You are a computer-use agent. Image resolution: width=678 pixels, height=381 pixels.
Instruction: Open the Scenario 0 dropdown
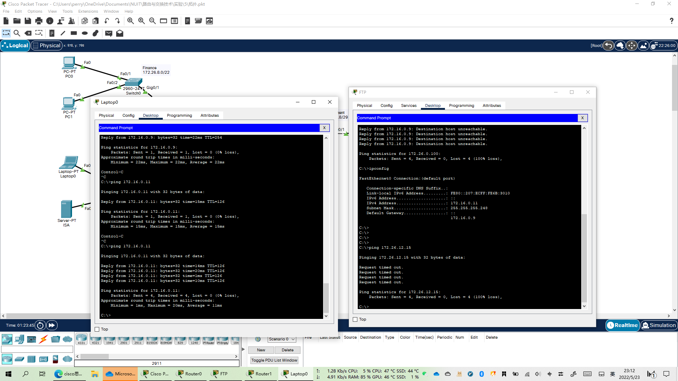coord(281,339)
